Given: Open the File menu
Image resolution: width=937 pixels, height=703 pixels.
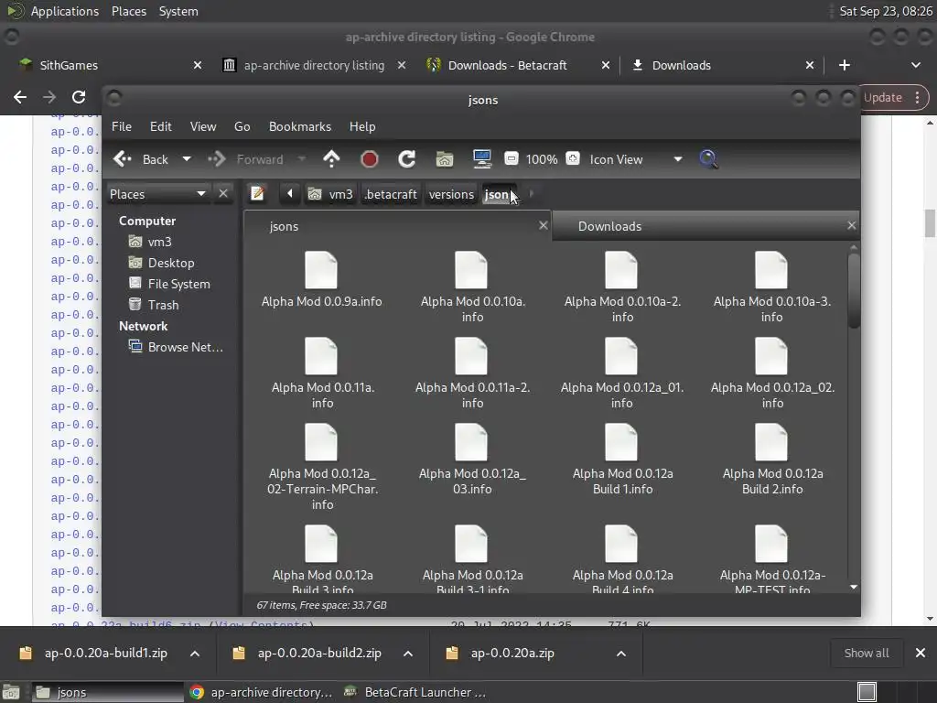Looking at the screenshot, I should click(x=122, y=126).
